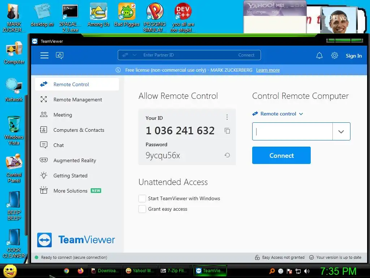Image resolution: width=370 pixels, height=278 pixels.
Task: Click the volume speaker tray icon
Action: 307,271
